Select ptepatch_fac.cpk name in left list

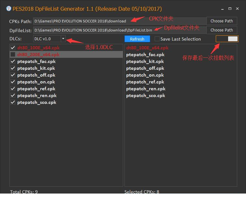click(36, 61)
